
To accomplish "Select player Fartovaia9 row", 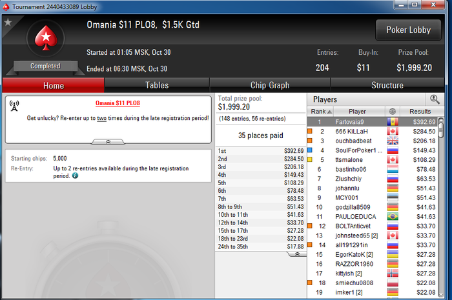I will click(373, 122).
